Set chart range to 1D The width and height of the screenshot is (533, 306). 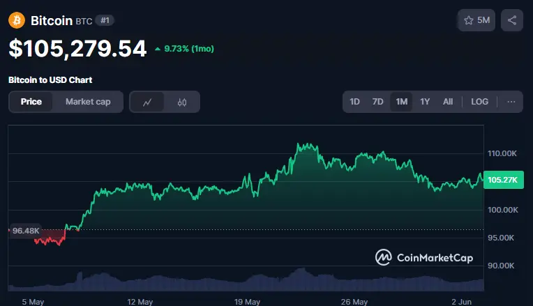tap(354, 102)
